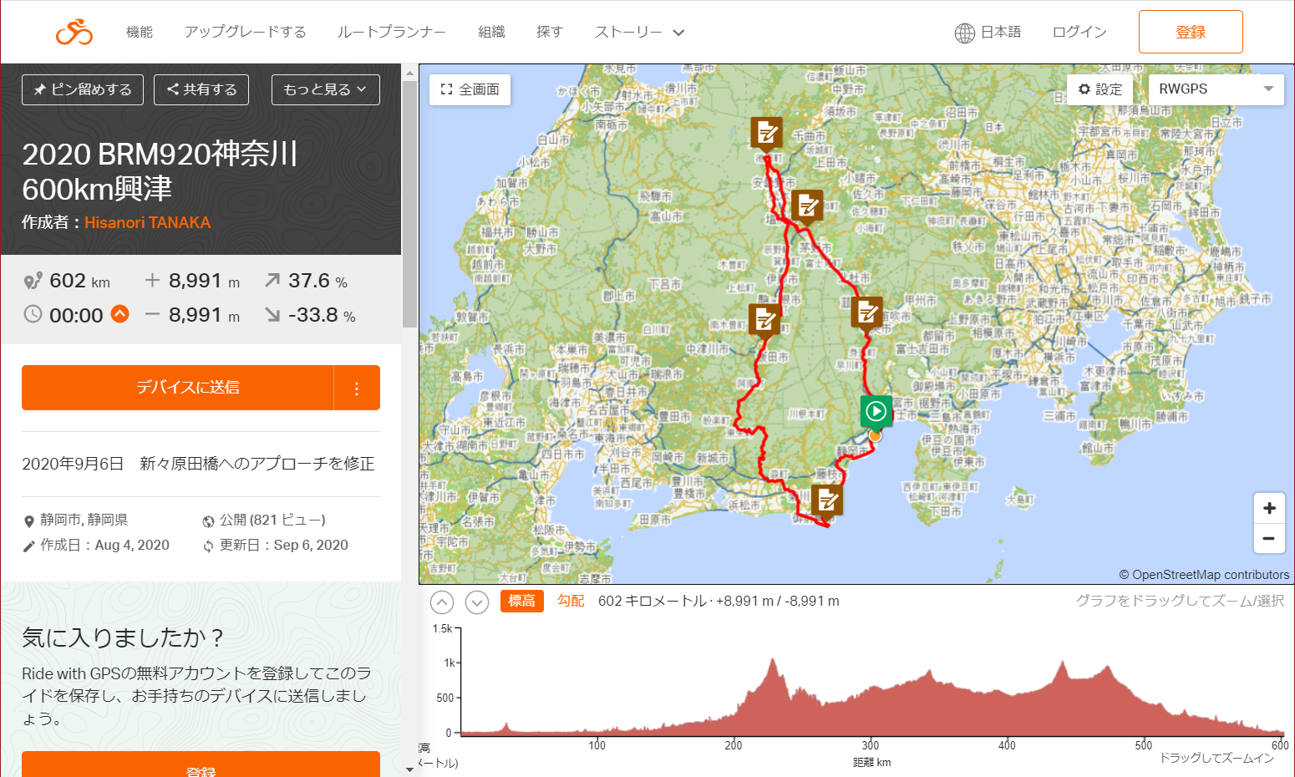1295x777 pixels.
Task: Zoom out the map with minus button
Action: click(1269, 539)
